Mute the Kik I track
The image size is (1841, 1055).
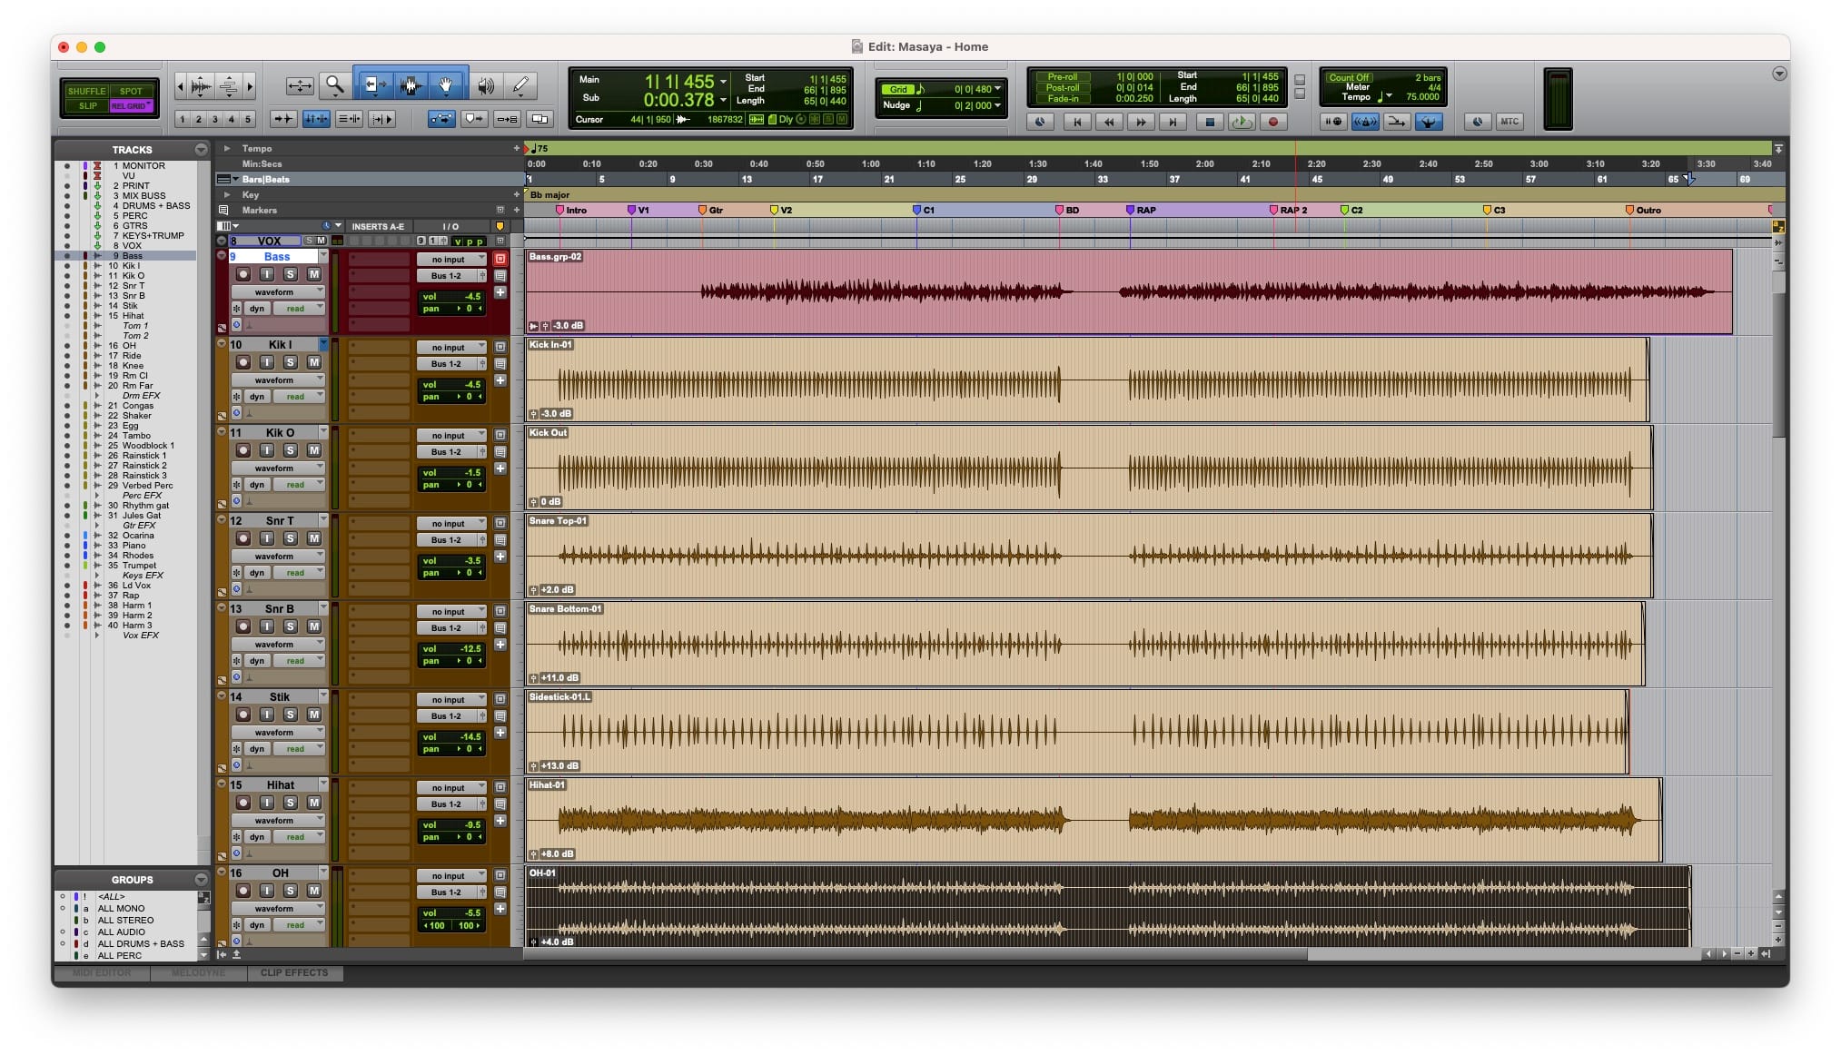click(313, 362)
